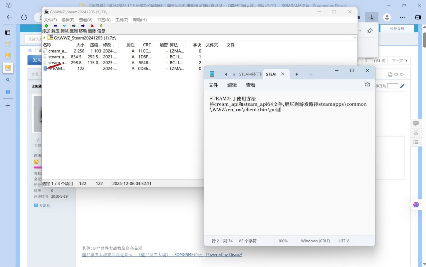Click the forum print icon
This screenshot has height=267, width=426.
pos(390,74)
